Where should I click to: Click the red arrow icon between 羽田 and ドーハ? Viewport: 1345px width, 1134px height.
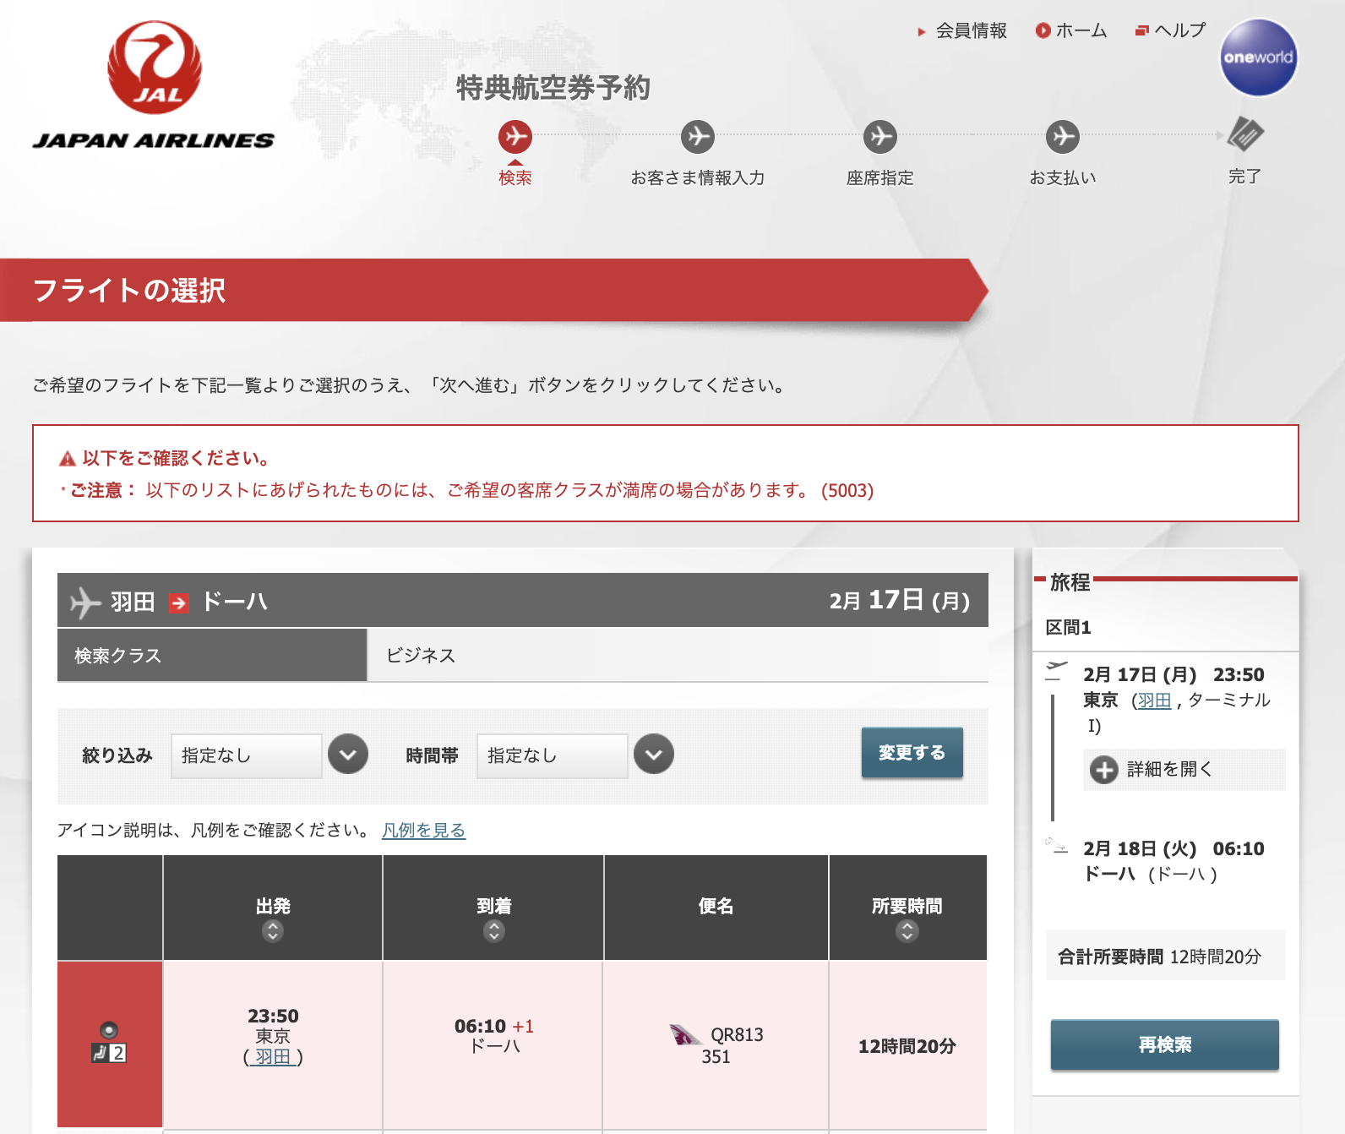tap(178, 602)
